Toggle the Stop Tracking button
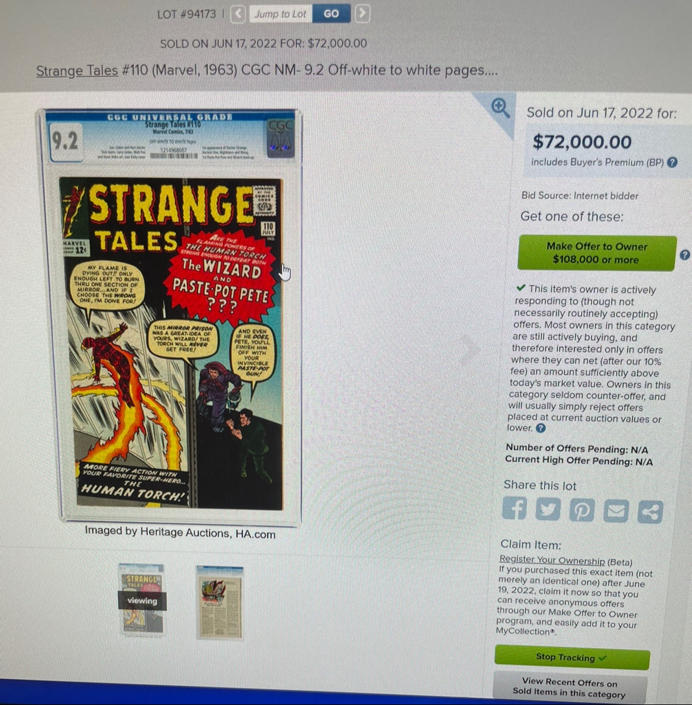 [572, 657]
